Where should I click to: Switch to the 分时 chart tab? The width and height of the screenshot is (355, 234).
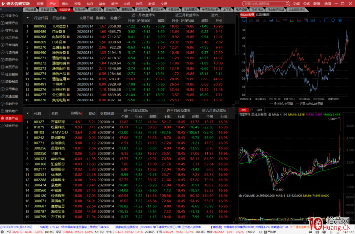click(259, 110)
